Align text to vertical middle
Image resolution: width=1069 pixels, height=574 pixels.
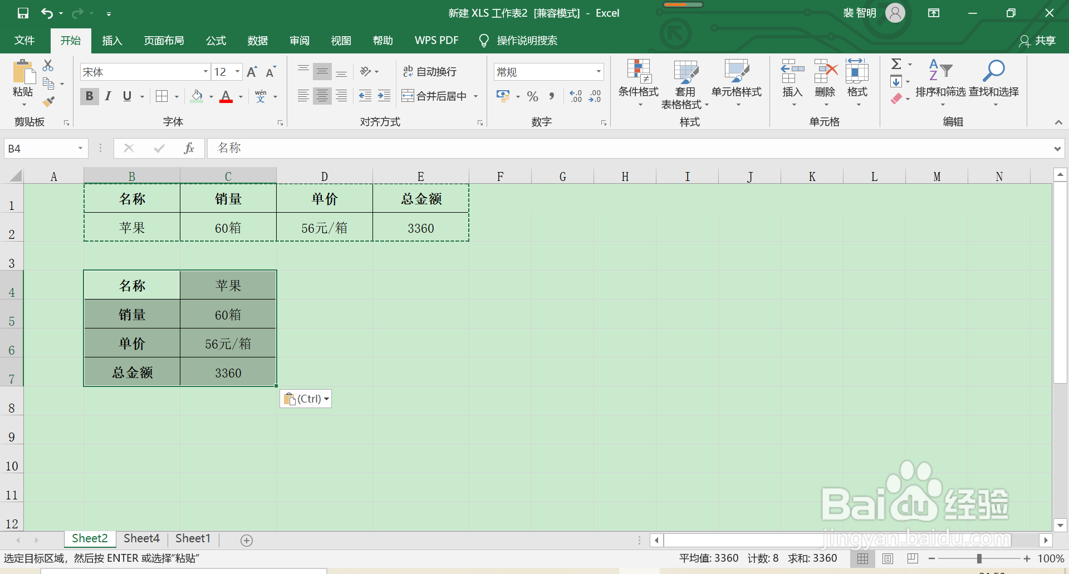(x=322, y=72)
